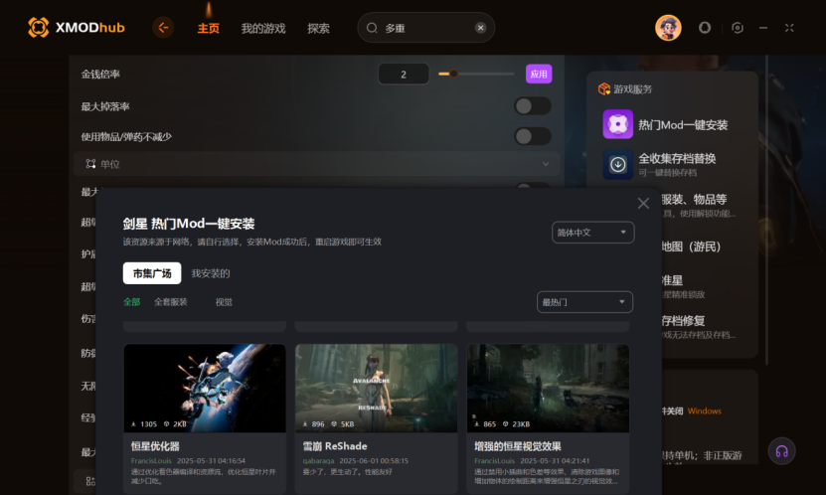Click the XMODhub logo
Viewport: 826px width, 495px height.
(x=77, y=28)
